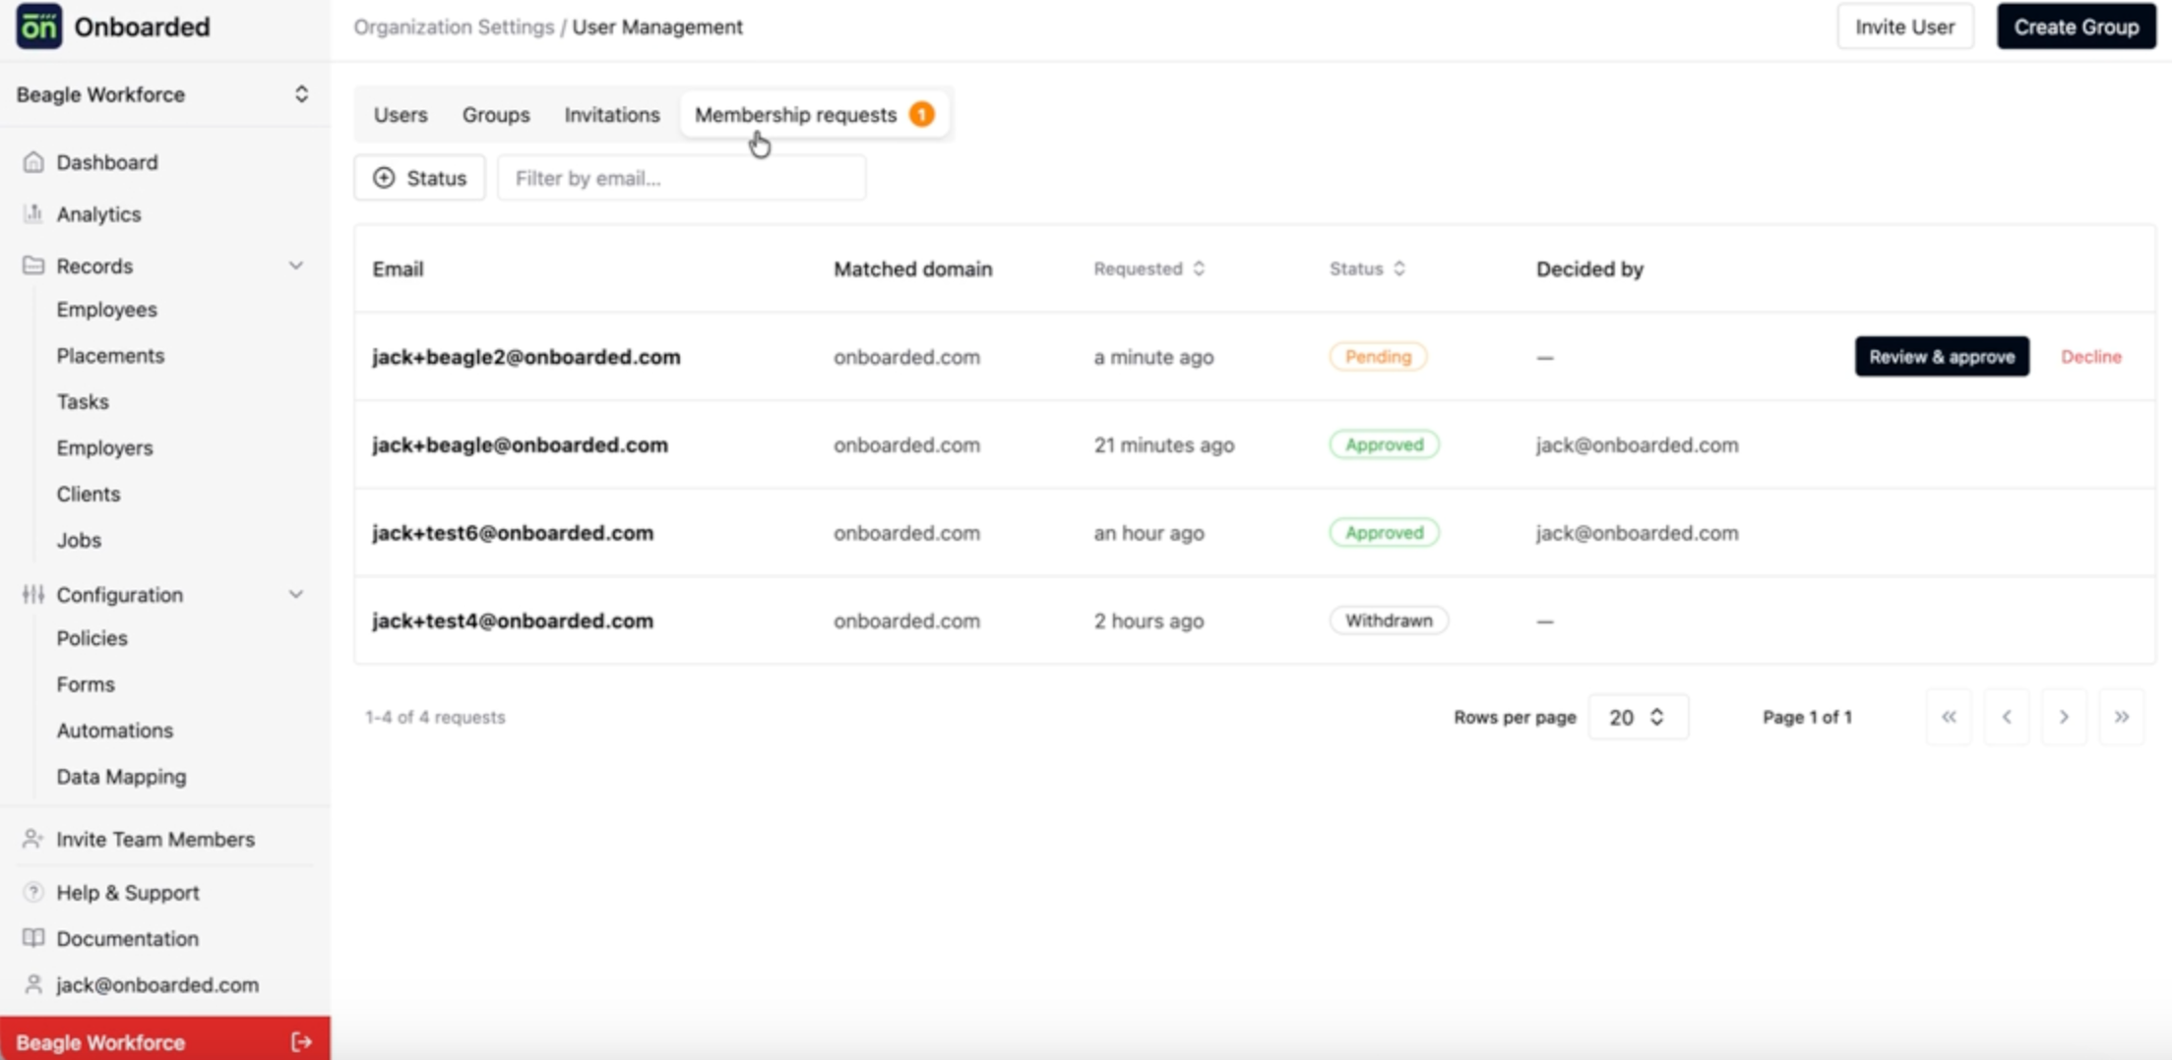Screen dimensions: 2172x1060
Task: Open the Beagle Workforce organization switcher
Action: coord(163,94)
